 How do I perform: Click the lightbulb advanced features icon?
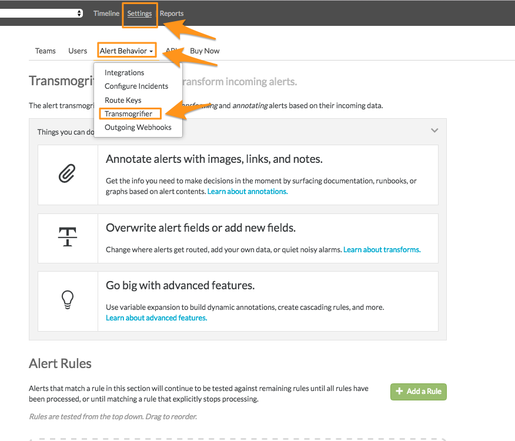click(68, 300)
